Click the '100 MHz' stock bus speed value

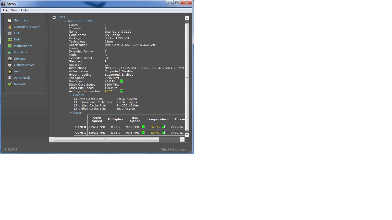coord(111,88)
